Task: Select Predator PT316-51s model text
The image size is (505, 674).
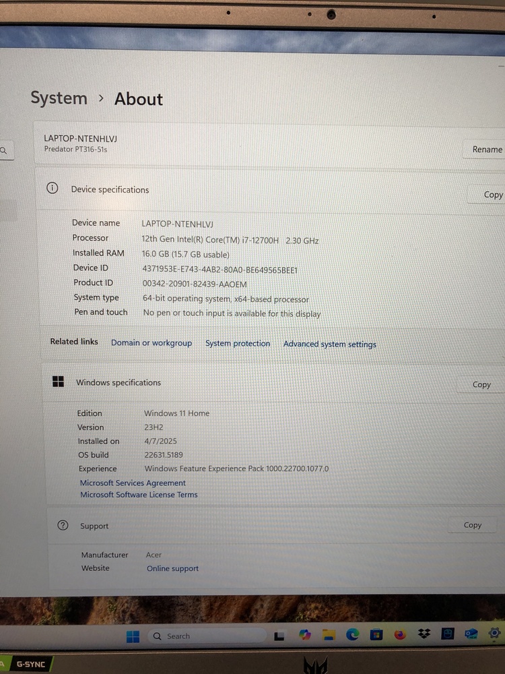Action: (x=75, y=149)
